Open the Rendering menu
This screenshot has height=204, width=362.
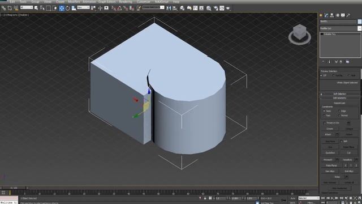(x=126, y=2)
